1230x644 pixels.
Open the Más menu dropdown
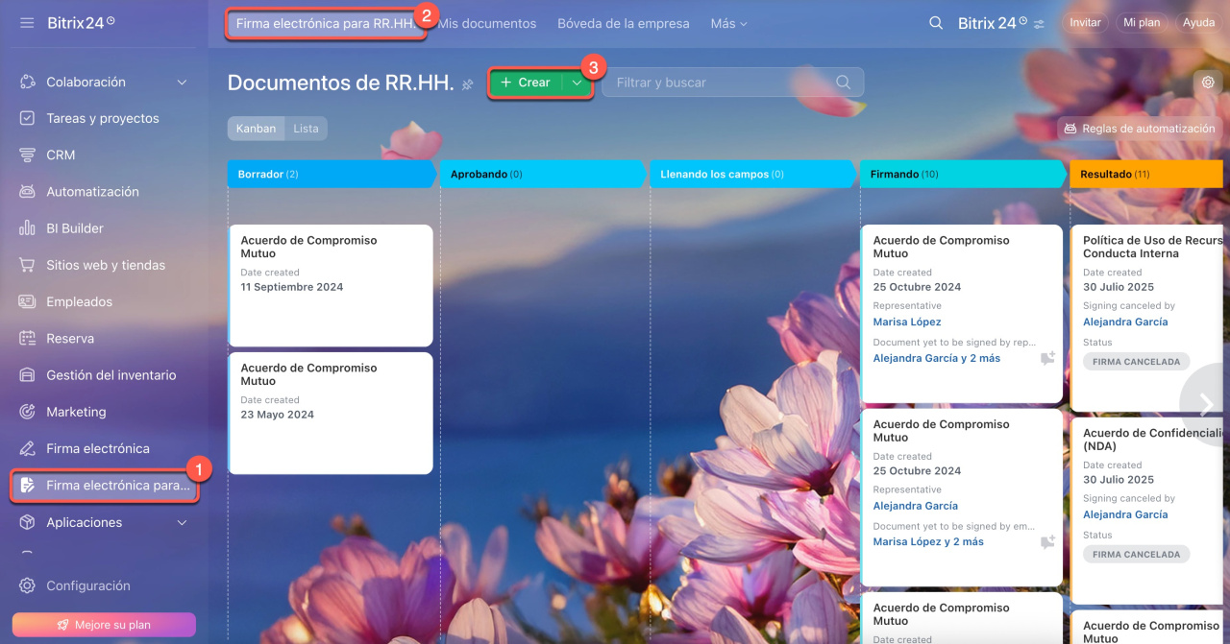tap(728, 23)
